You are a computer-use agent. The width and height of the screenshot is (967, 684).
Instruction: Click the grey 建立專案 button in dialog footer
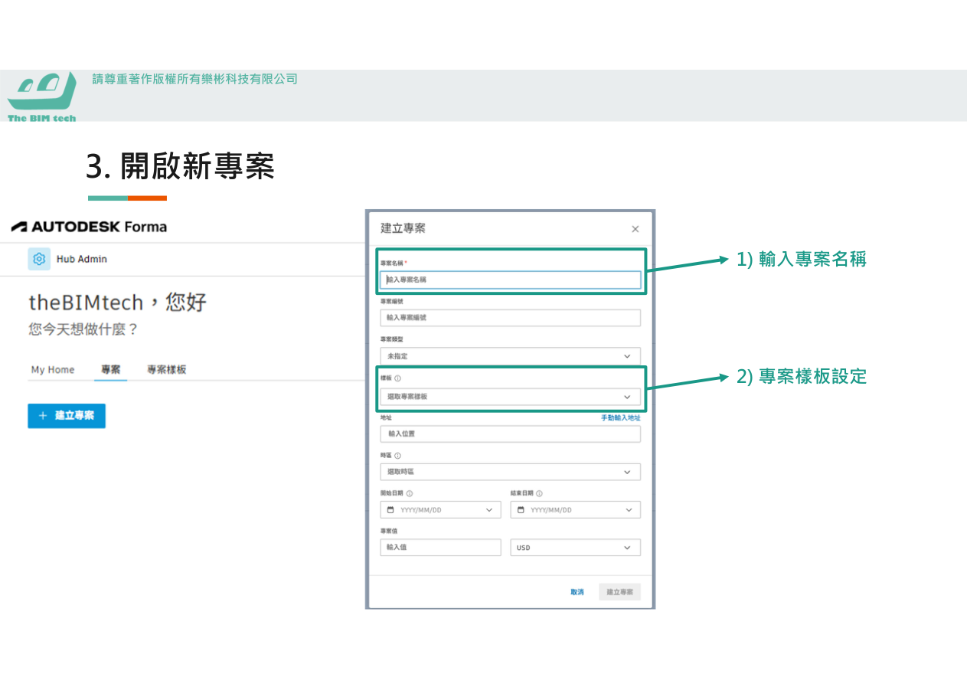click(x=619, y=592)
